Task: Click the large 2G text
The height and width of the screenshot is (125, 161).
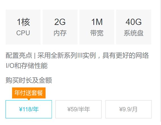Action: (60, 22)
